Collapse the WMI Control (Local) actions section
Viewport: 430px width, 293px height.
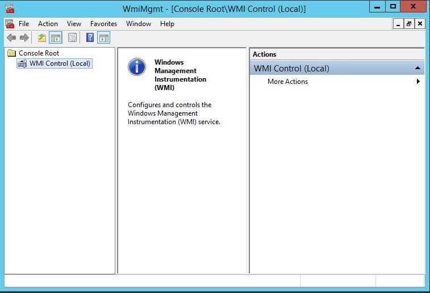418,68
